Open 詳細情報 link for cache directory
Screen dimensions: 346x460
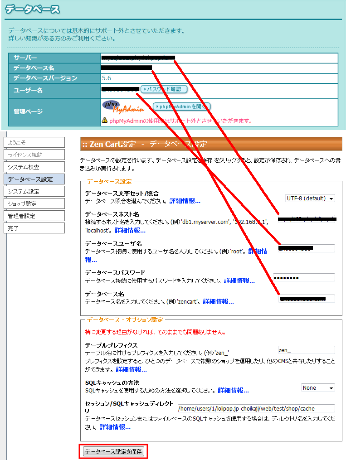pos(115,427)
